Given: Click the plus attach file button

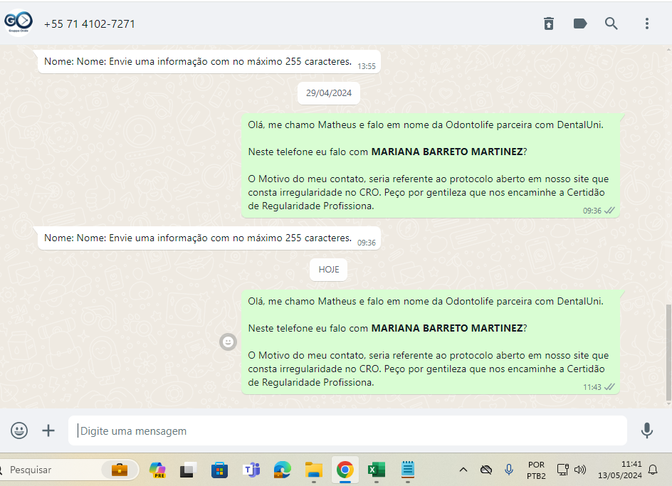Looking at the screenshot, I should 48,430.
